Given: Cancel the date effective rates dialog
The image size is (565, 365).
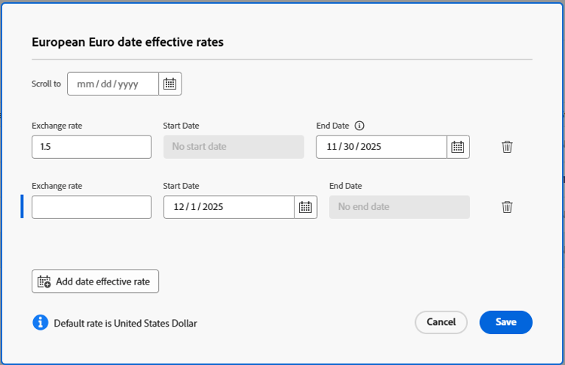Looking at the screenshot, I should (x=441, y=322).
